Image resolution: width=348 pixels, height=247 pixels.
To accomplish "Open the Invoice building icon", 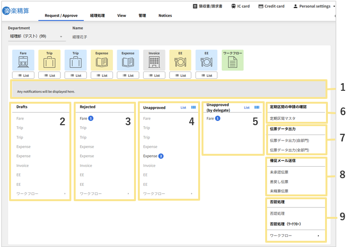I will 154,60.
